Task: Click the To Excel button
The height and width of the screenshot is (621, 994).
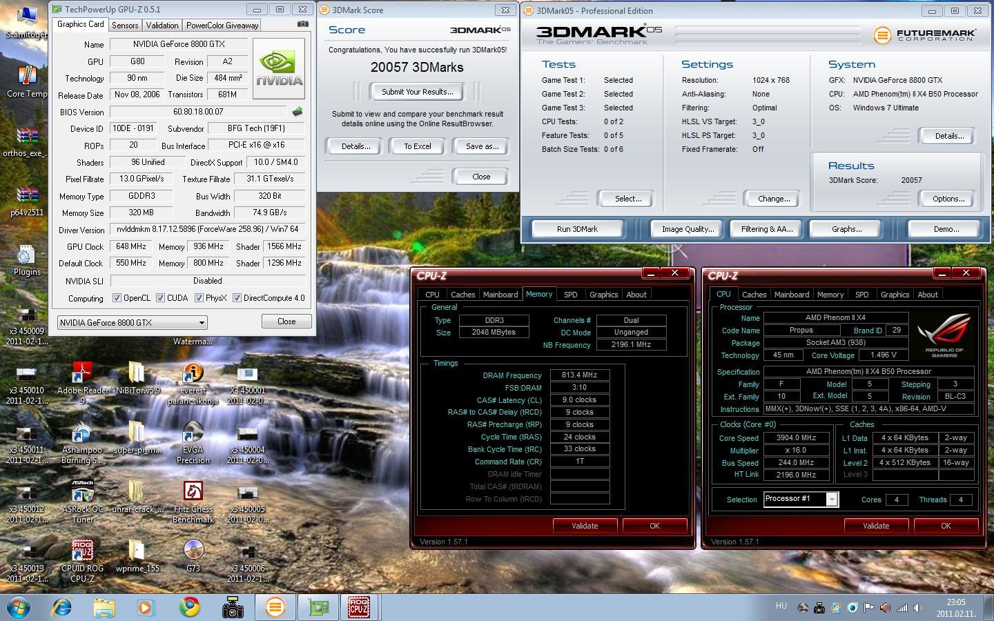Action: tap(417, 146)
